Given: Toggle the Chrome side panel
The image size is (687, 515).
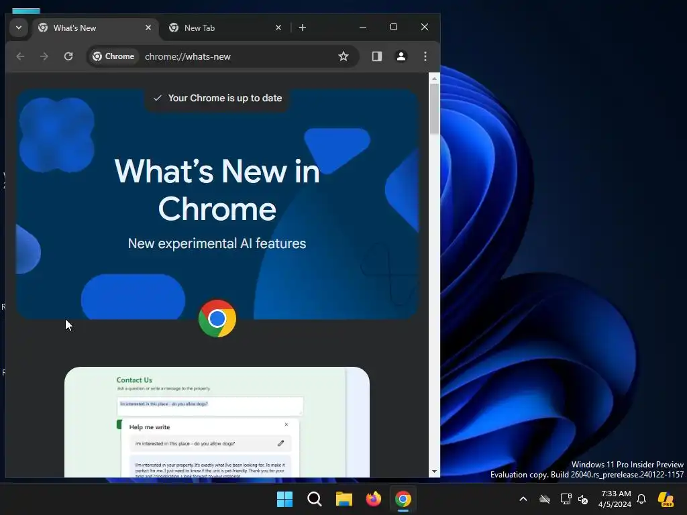Looking at the screenshot, I should click(377, 56).
